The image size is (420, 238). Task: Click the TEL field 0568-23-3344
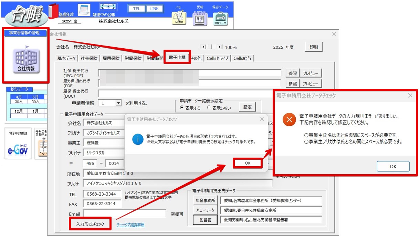102,194
